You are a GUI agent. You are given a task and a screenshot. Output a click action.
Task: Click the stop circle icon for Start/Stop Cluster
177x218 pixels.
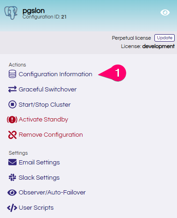click(12, 104)
